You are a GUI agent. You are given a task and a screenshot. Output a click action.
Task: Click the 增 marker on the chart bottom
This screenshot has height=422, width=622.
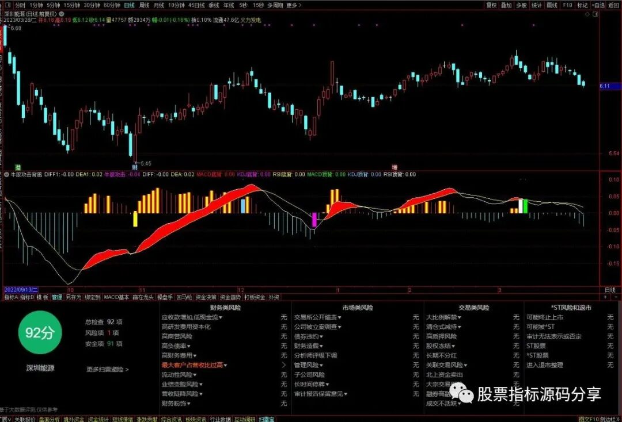[395, 167]
